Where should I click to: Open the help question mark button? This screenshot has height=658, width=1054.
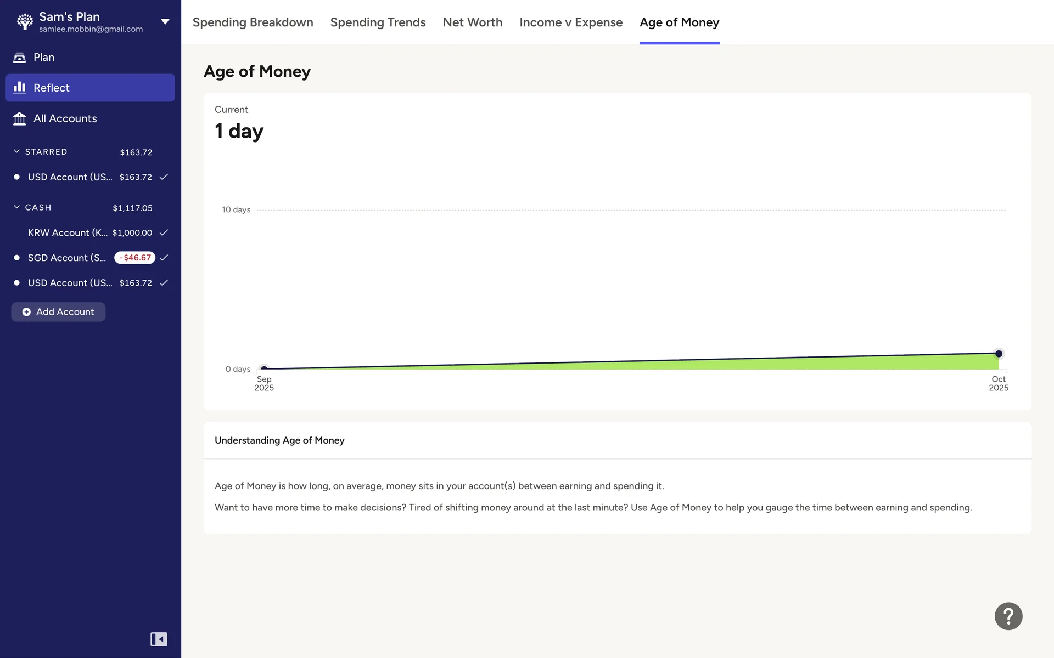[x=1008, y=616]
